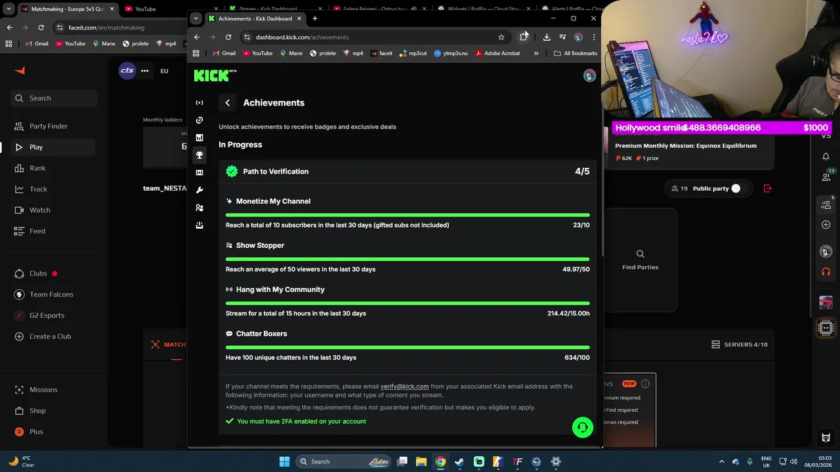This screenshot has width=840, height=472.
Task: Open Chrome apps grid in bookmarks bar
Action: click(x=196, y=53)
